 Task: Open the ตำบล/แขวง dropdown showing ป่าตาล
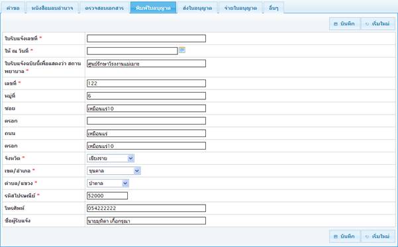point(108,183)
